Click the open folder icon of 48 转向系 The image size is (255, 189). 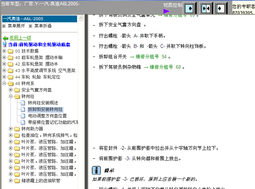(x=10, y=84)
